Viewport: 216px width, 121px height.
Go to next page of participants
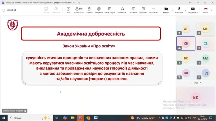[201, 83]
